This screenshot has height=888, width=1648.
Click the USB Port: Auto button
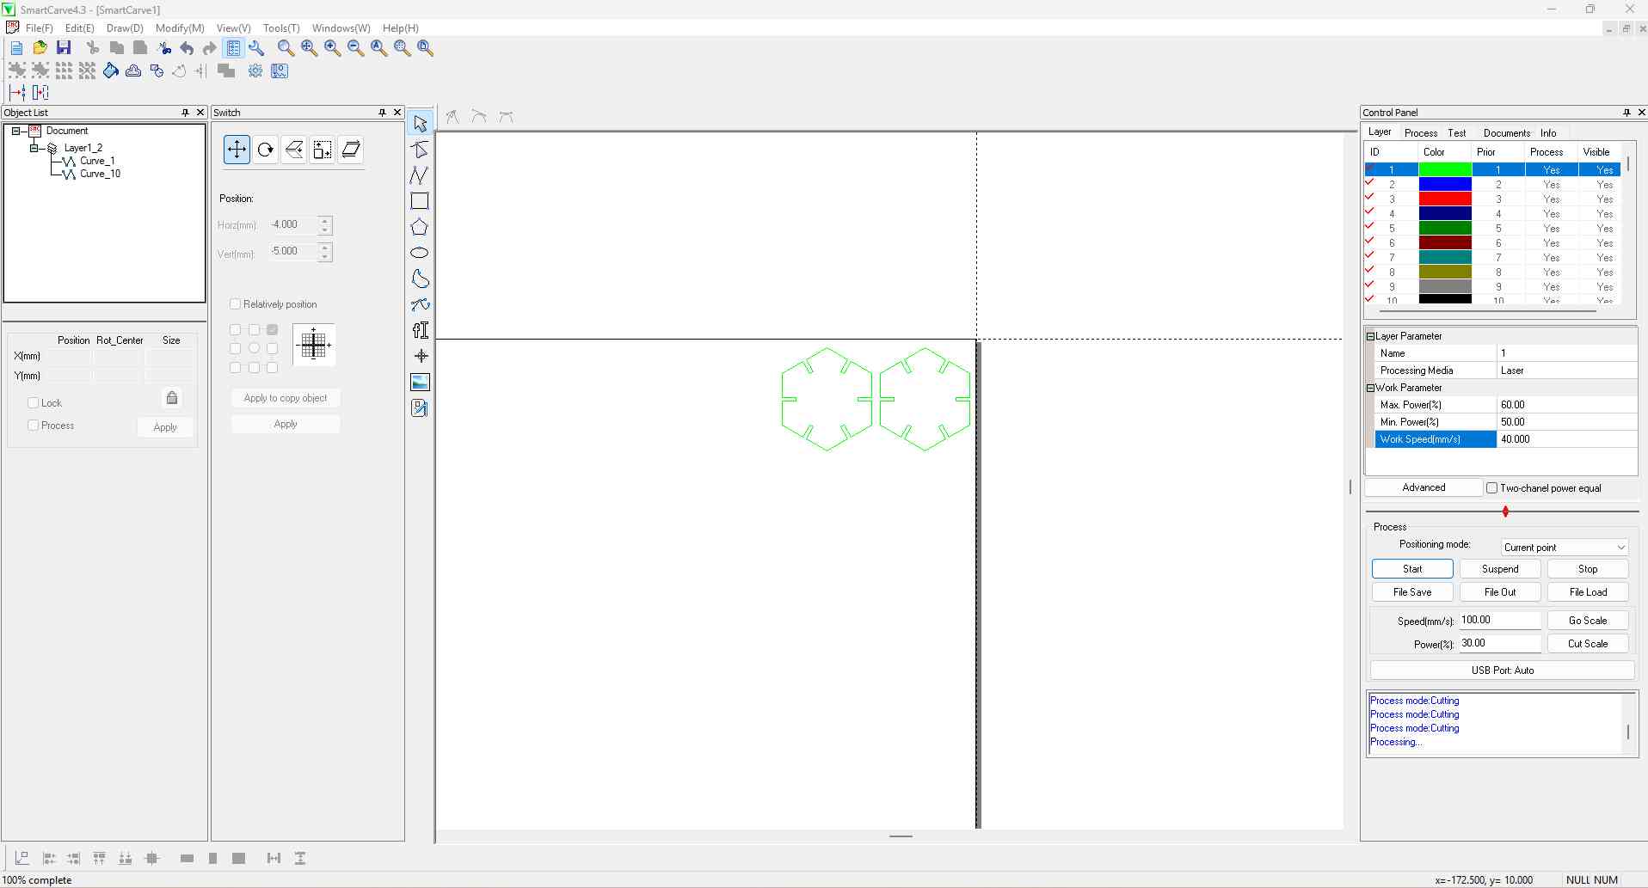(1502, 671)
